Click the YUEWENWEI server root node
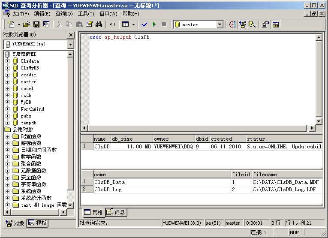Image resolution: width=328 pixels, height=238 pixels. coord(24,54)
